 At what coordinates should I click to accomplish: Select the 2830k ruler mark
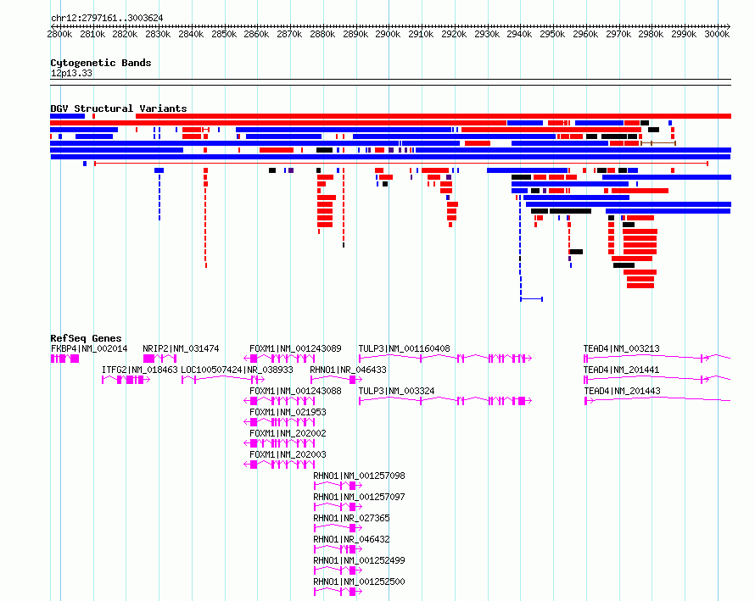pyautogui.click(x=158, y=34)
